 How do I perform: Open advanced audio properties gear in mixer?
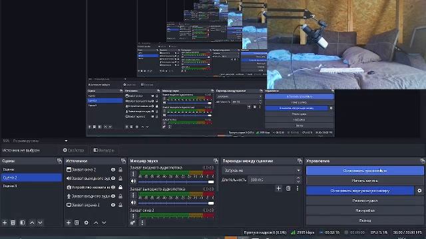point(132,223)
